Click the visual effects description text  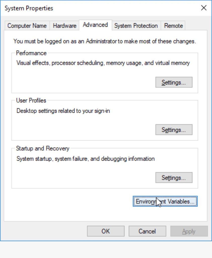click(x=103, y=63)
